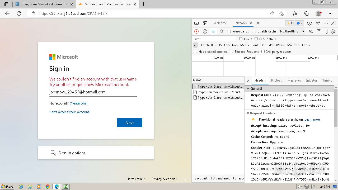Screen dimensions: 338x190
Task: Filter network requests by JS type
Action: tap(220, 45)
